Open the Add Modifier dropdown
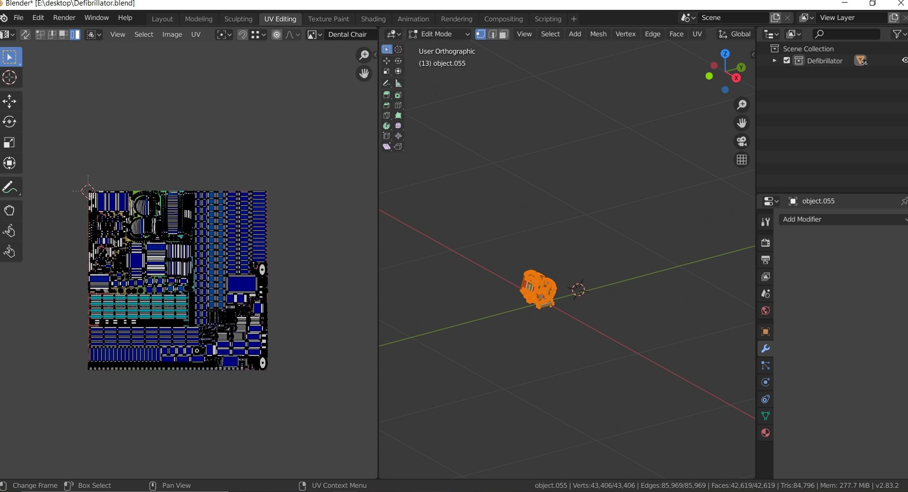Image resolution: width=908 pixels, height=492 pixels. 843,220
